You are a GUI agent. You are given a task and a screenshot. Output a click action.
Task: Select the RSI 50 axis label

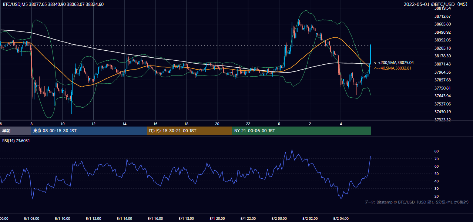click(x=437, y=174)
